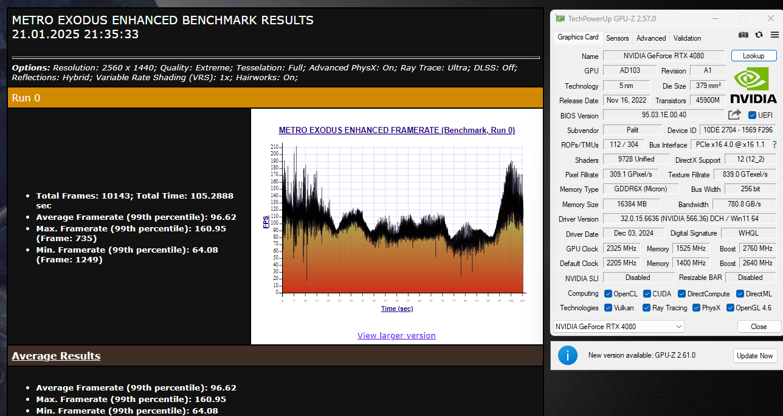Screen dimensions: 783x416
Task: Click the NVIDIA logo in GPU-Z
Action: coord(753,85)
